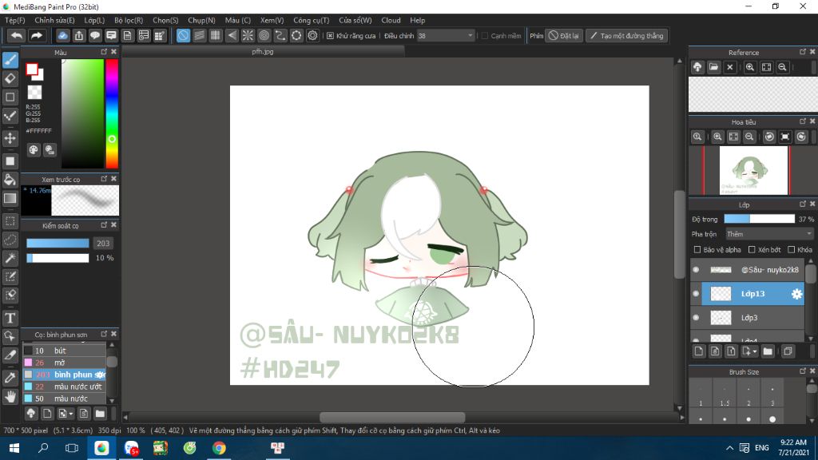The image size is (818, 460).
Task: Click the foreground color swatch
Action: click(x=32, y=69)
